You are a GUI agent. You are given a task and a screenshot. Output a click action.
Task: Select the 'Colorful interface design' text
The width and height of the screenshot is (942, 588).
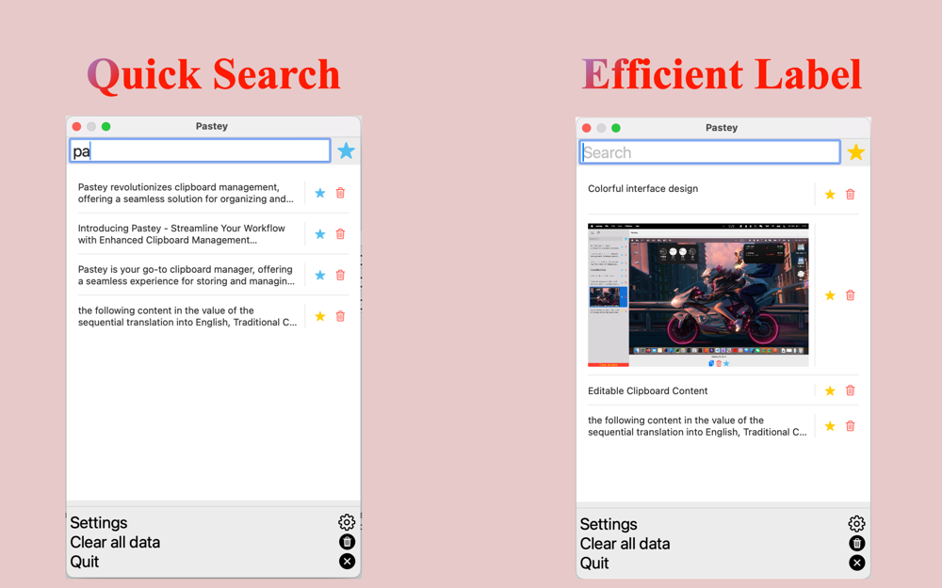coord(642,188)
